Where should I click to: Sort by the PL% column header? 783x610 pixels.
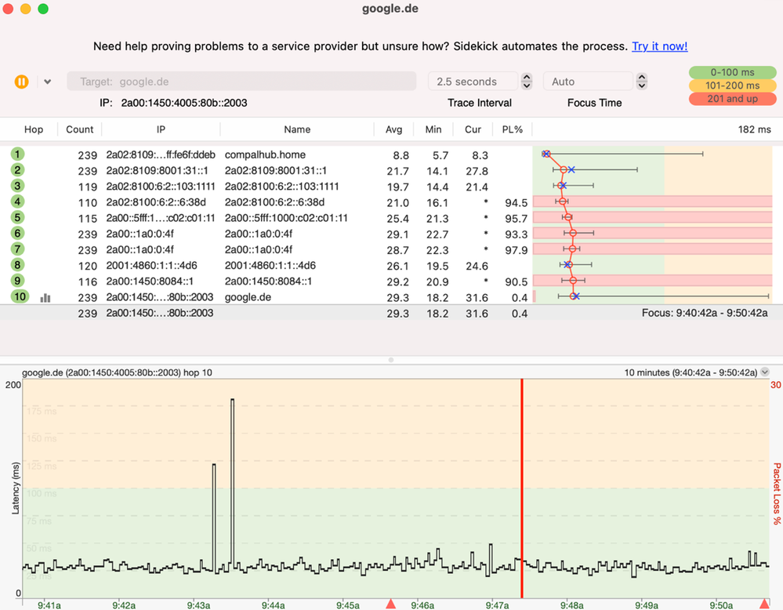[x=513, y=129]
